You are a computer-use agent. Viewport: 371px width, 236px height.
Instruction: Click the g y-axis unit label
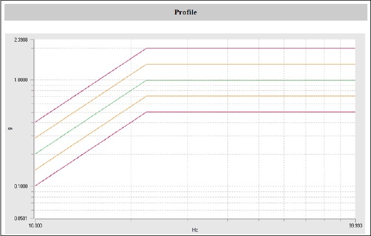click(10, 129)
